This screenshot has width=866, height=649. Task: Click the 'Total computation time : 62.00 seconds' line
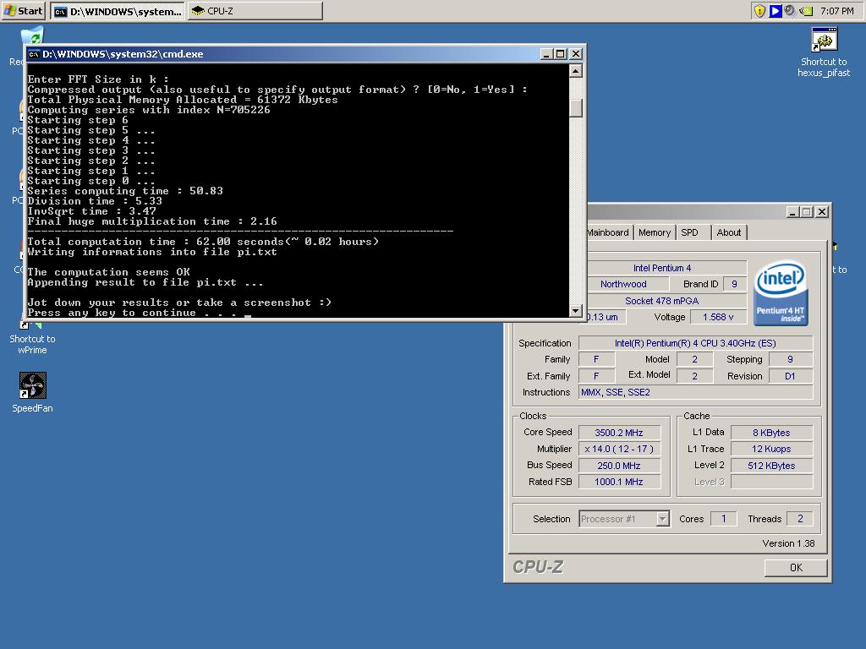[x=203, y=242]
